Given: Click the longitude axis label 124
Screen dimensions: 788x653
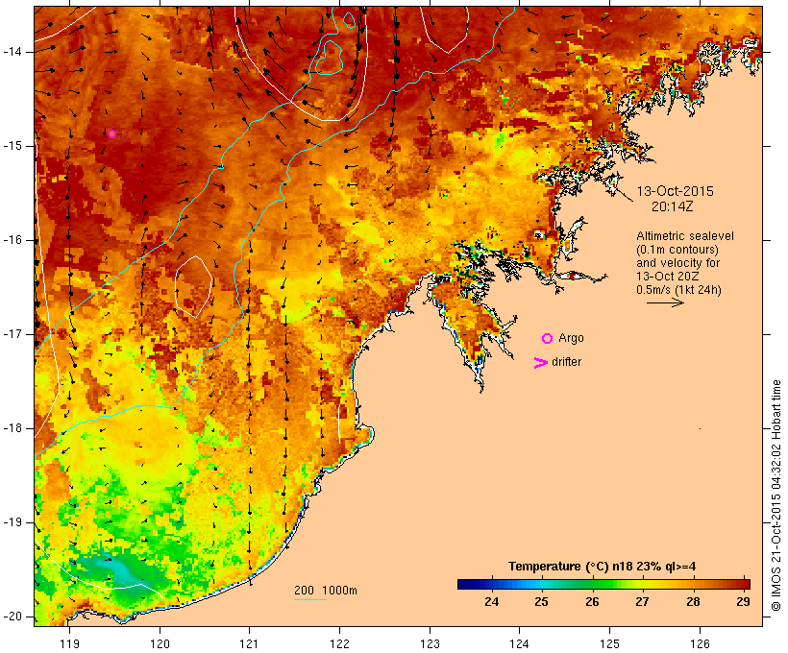Looking at the screenshot, I should point(519,643).
